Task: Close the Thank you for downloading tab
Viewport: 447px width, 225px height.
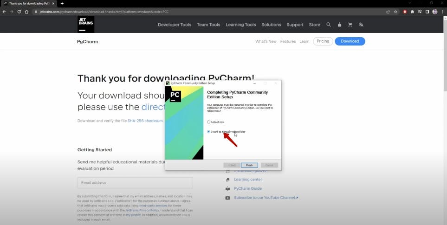Action: 53,4
